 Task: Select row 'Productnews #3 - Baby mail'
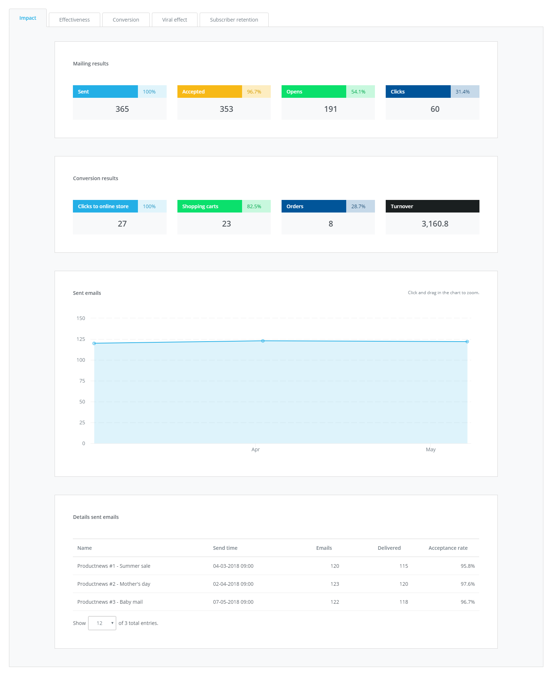(276, 602)
